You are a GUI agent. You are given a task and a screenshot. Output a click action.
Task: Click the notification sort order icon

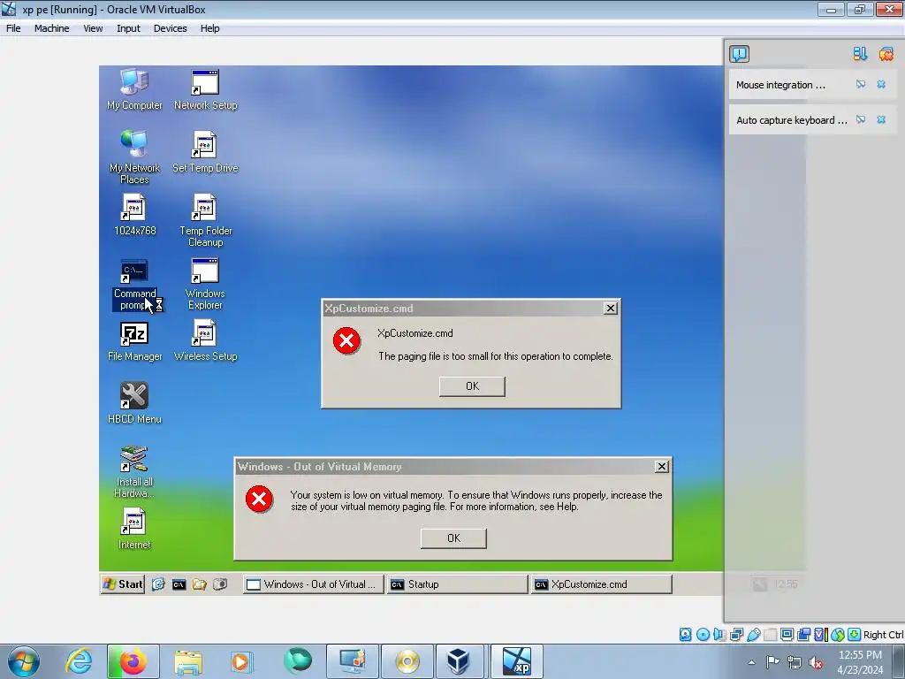pos(860,54)
